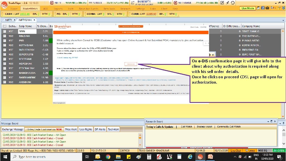The width and height of the screenshot is (286, 161).
Task: Open Sticky Notes from the taskbar
Action: tap(129, 157)
